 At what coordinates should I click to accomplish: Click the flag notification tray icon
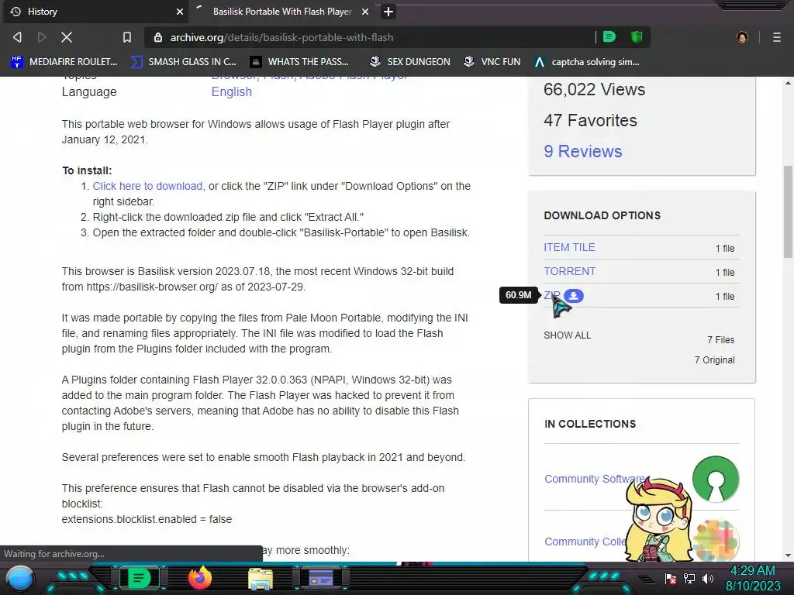pyautogui.click(x=671, y=578)
